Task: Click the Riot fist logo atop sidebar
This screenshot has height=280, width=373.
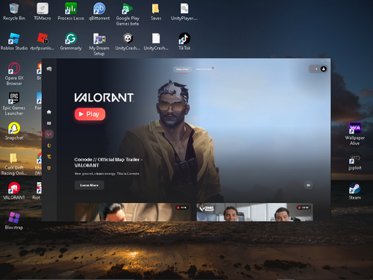Action: (49, 69)
